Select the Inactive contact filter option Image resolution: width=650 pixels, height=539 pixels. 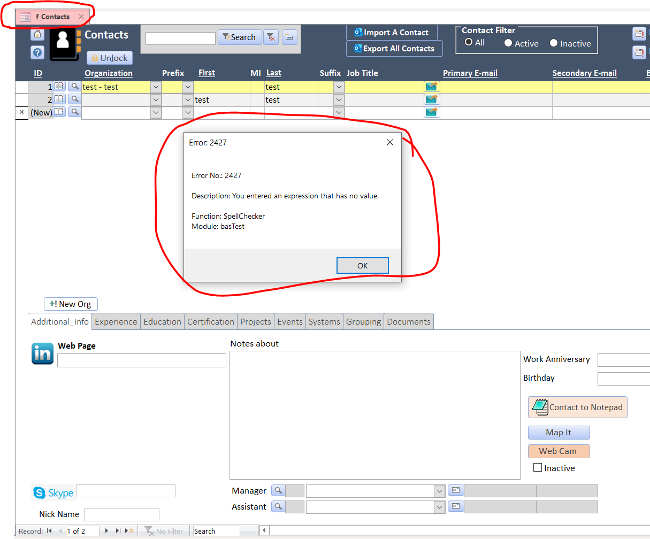[554, 43]
